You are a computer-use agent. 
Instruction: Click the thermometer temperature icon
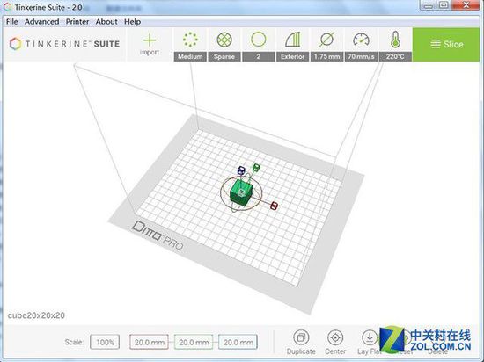(395, 40)
